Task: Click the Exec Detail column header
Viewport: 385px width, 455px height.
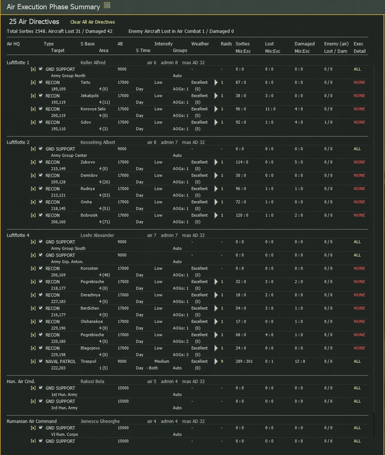Action: 360,47
